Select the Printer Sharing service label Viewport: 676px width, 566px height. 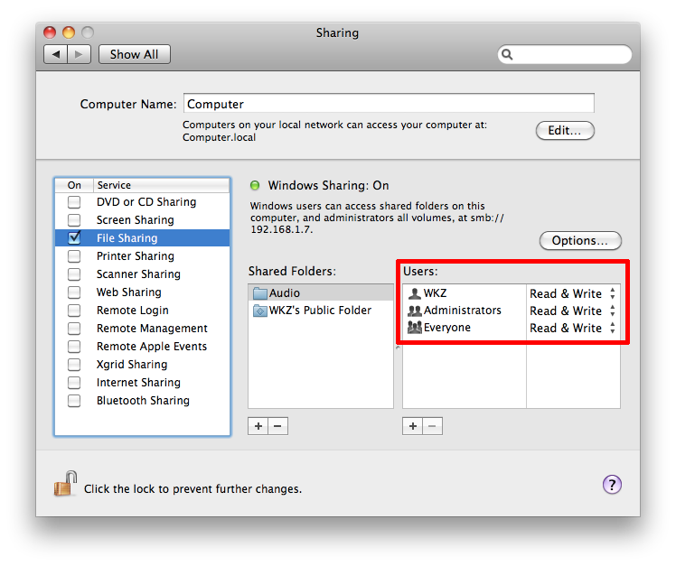point(136,256)
